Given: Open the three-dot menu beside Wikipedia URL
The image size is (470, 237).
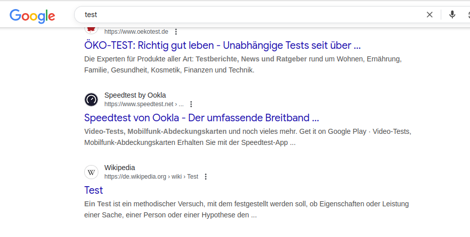Looking at the screenshot, I should pyautogui.click(x=206, y=177).
